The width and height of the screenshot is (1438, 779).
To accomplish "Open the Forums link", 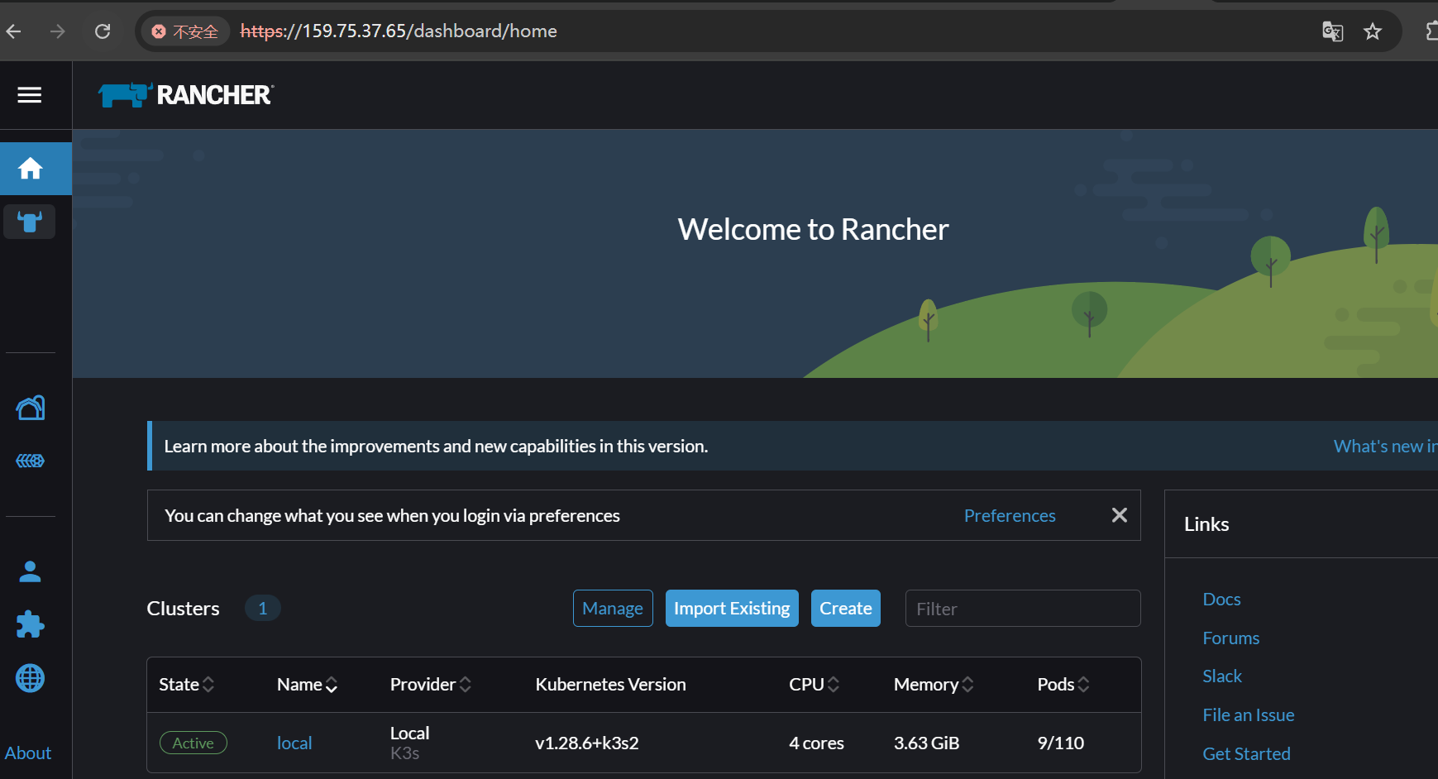I will 1230,638.
